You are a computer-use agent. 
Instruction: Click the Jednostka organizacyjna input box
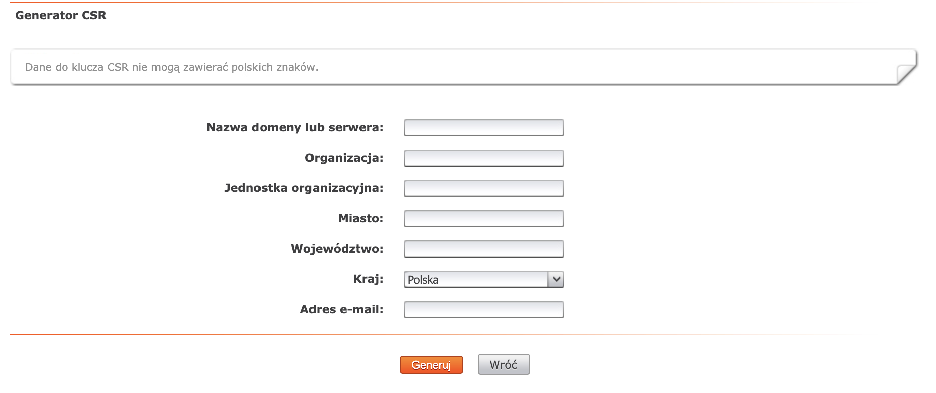point(484,188)
